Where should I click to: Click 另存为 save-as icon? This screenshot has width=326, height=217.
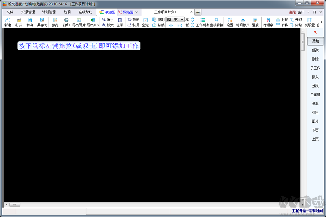coord(42,22)
